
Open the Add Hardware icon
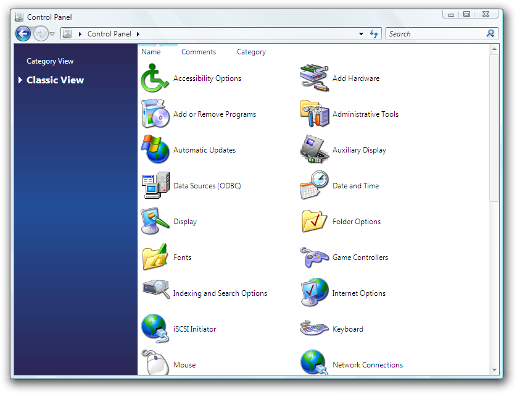[314, 78]
